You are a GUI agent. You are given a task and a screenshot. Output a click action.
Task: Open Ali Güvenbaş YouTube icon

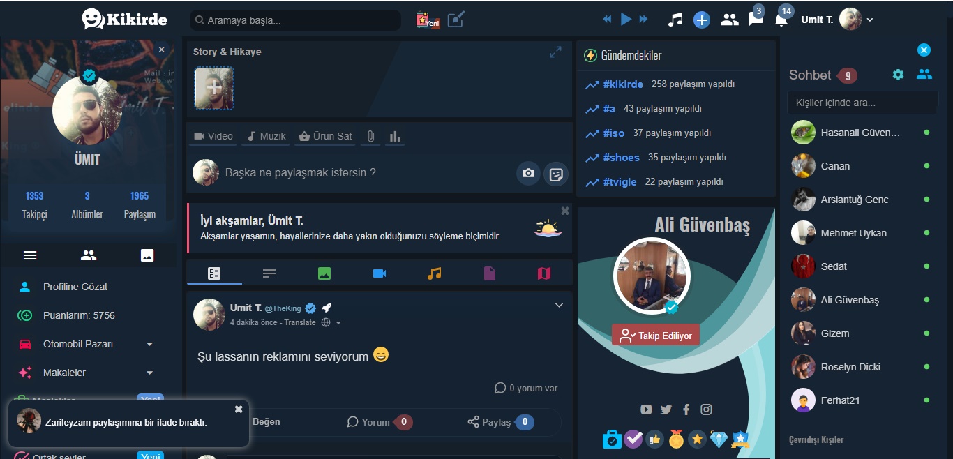(646, 409)
